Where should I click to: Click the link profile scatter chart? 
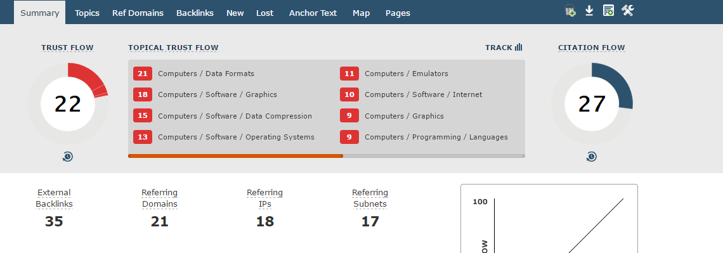[x=549, y=219]
